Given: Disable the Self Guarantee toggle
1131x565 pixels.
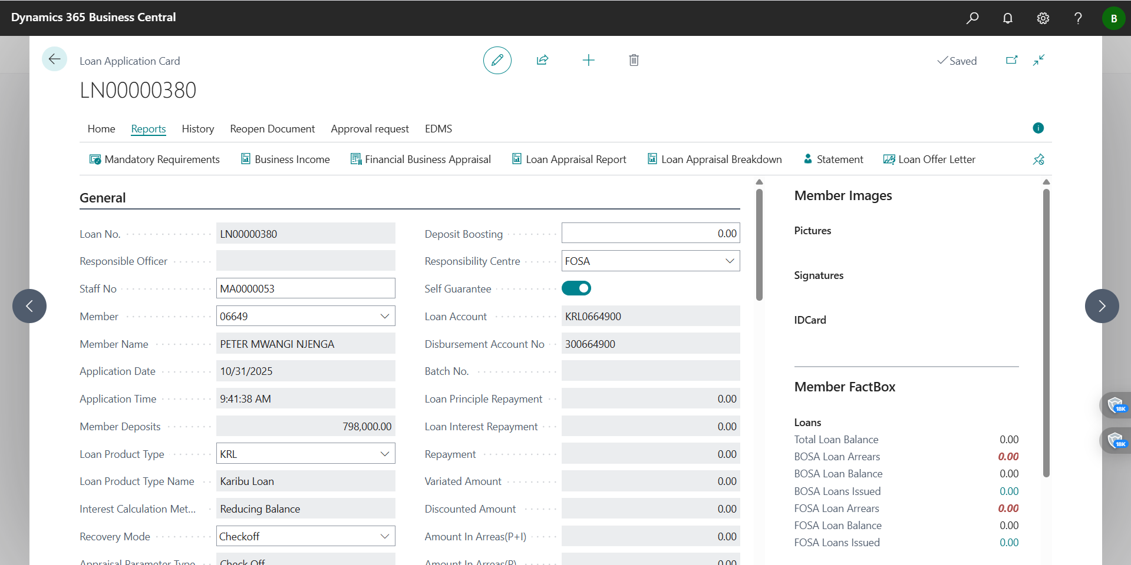Looking at the screenshot, I should (x=576, y=288).
